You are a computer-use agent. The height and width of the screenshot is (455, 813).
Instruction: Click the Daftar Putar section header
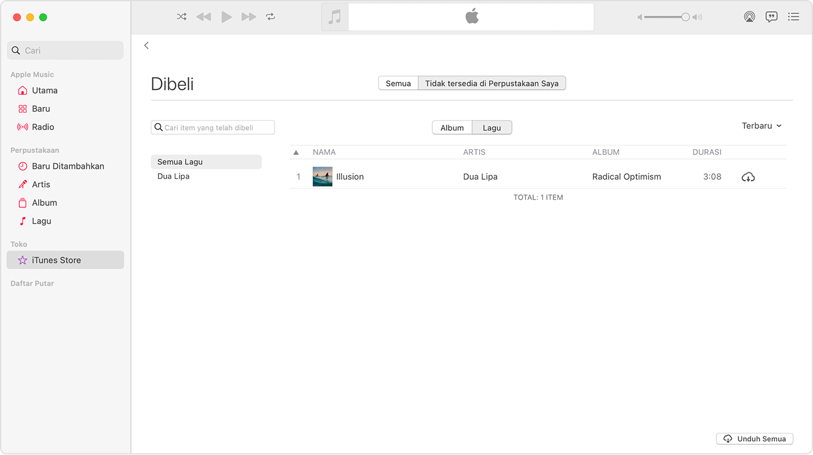(33, 283)
